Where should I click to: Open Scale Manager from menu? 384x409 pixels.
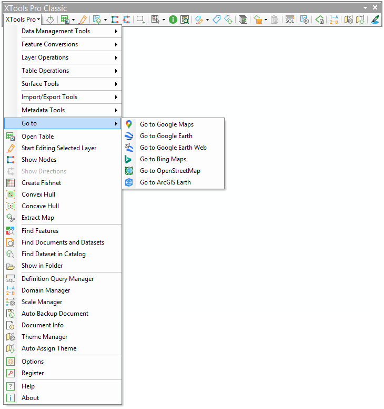[x=63, y=303]
